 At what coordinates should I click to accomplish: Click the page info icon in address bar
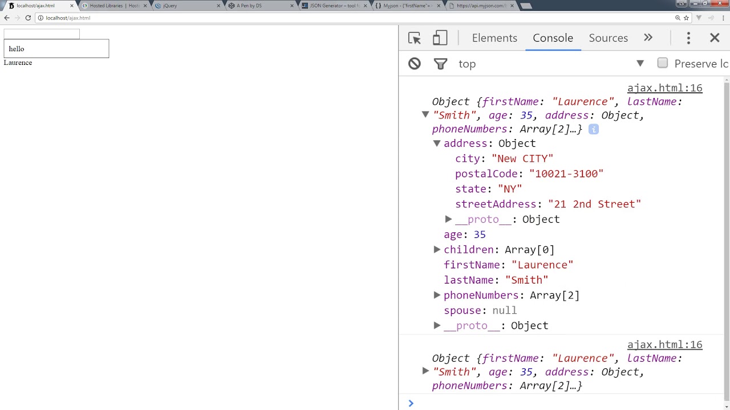pos(40,18)
